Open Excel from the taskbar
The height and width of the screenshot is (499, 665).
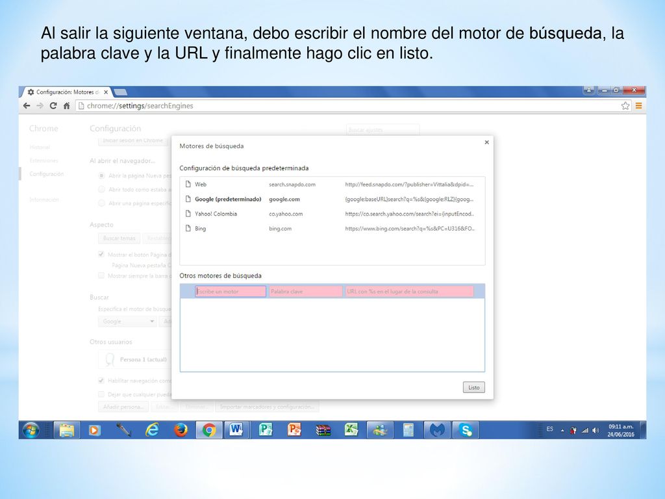pyautogui.click(x=351, y=430)
